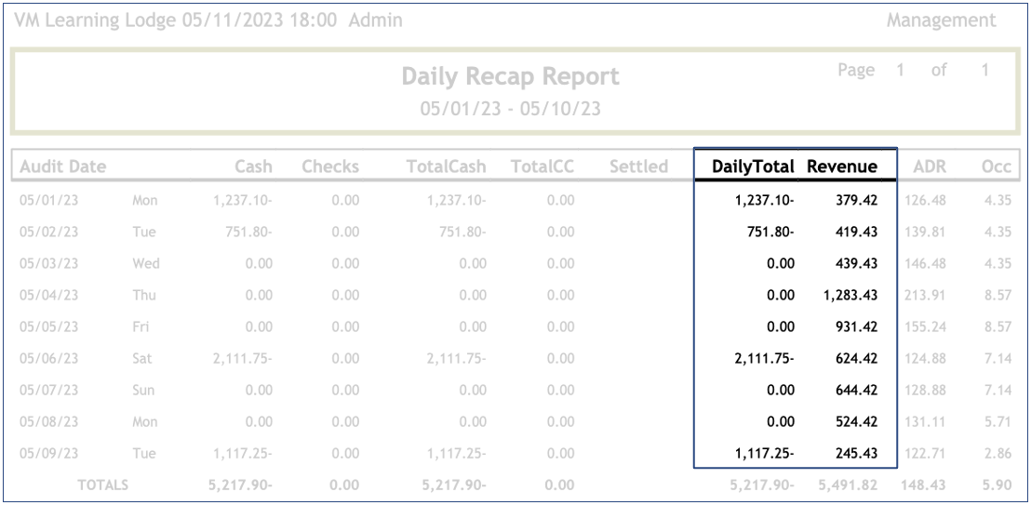The height and width of the screenshot is (505, 1031).
Task: Select the Settled column header
Action: 638,167
